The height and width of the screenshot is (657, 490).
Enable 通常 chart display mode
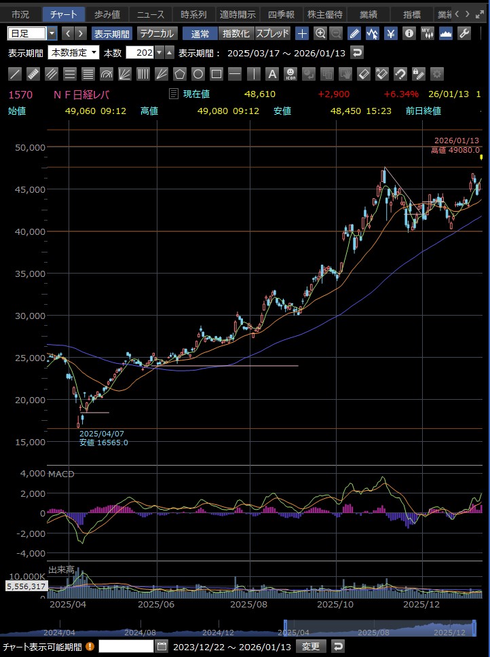coord(200,33)
